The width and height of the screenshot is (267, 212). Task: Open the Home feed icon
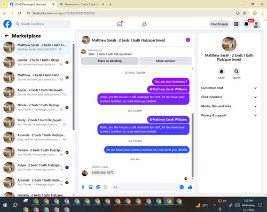click(x=120, y=24)
